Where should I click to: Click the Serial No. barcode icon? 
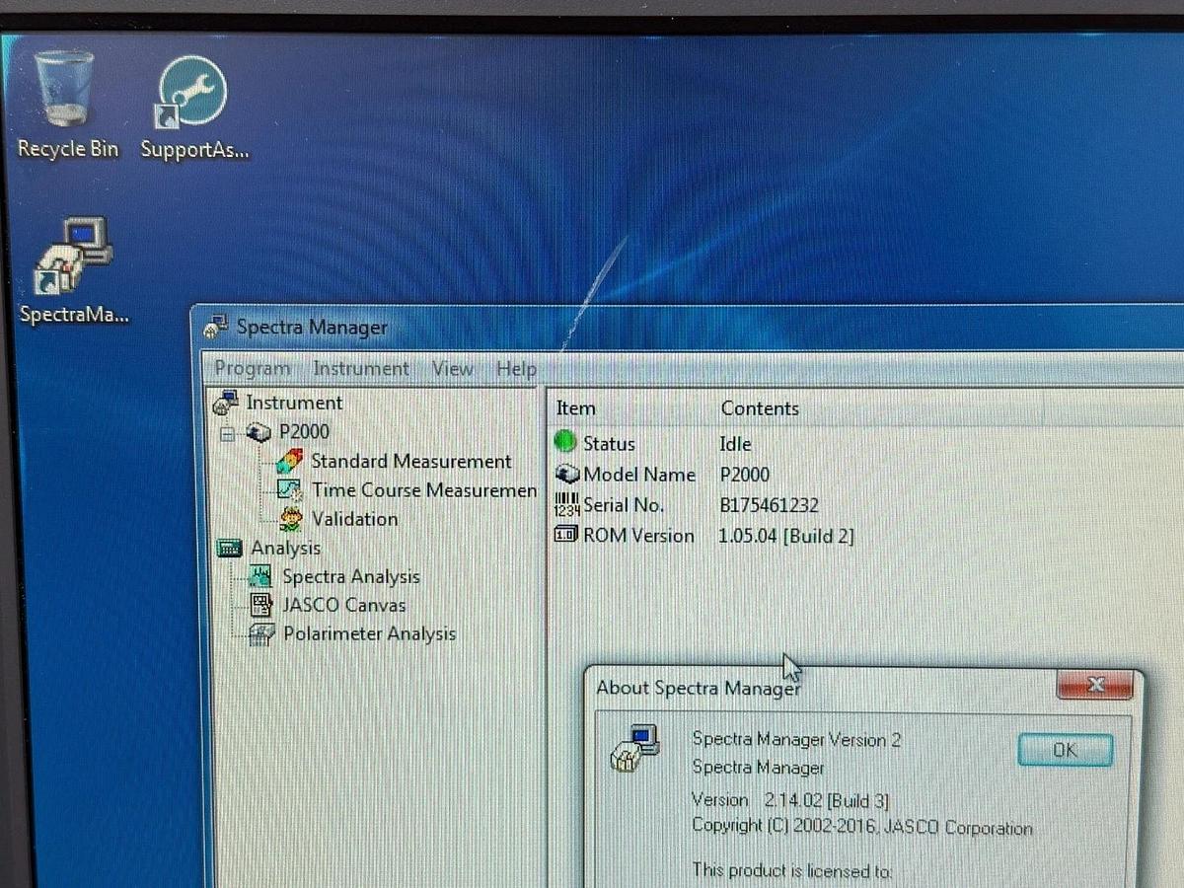[x=567, y=505]
